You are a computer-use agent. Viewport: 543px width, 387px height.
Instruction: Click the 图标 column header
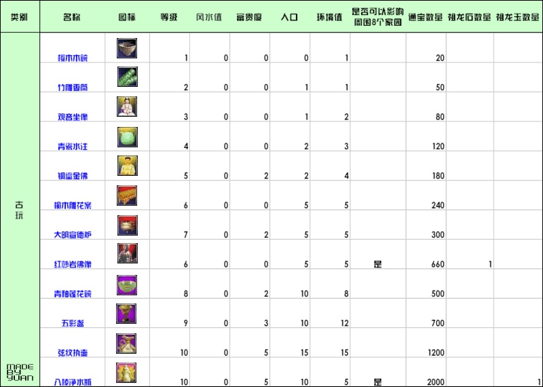[x=127, y=17]
